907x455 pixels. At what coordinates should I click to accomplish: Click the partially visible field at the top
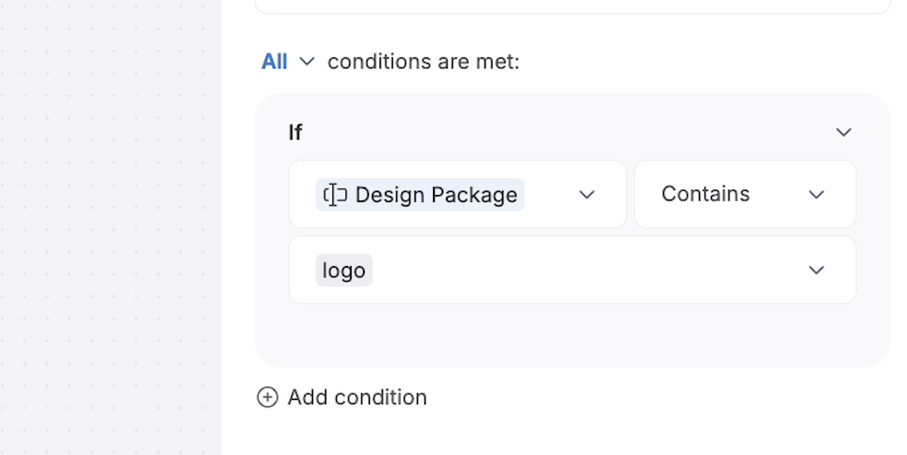[x=571, y=6]
